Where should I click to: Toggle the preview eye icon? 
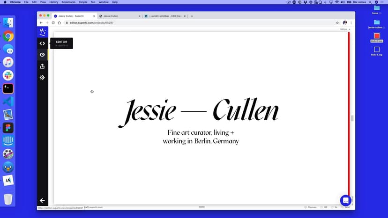pos(42,55)
